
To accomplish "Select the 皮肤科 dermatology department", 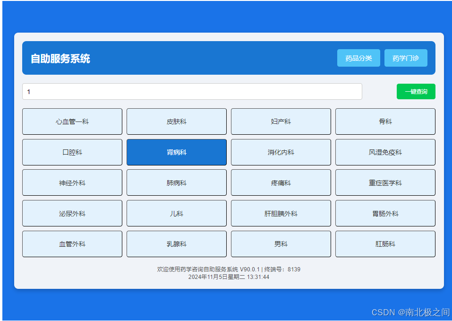I will [x=176, y=121].
